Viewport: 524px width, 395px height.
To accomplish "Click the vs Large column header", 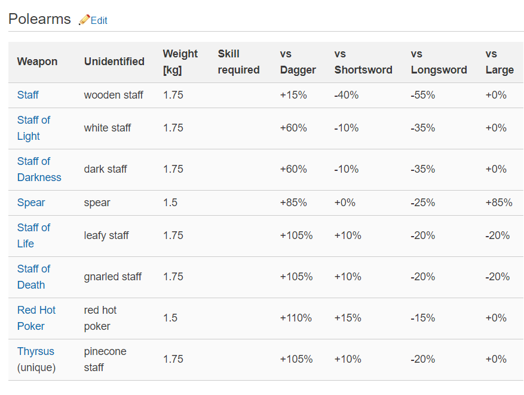I will tap(500, 62).
